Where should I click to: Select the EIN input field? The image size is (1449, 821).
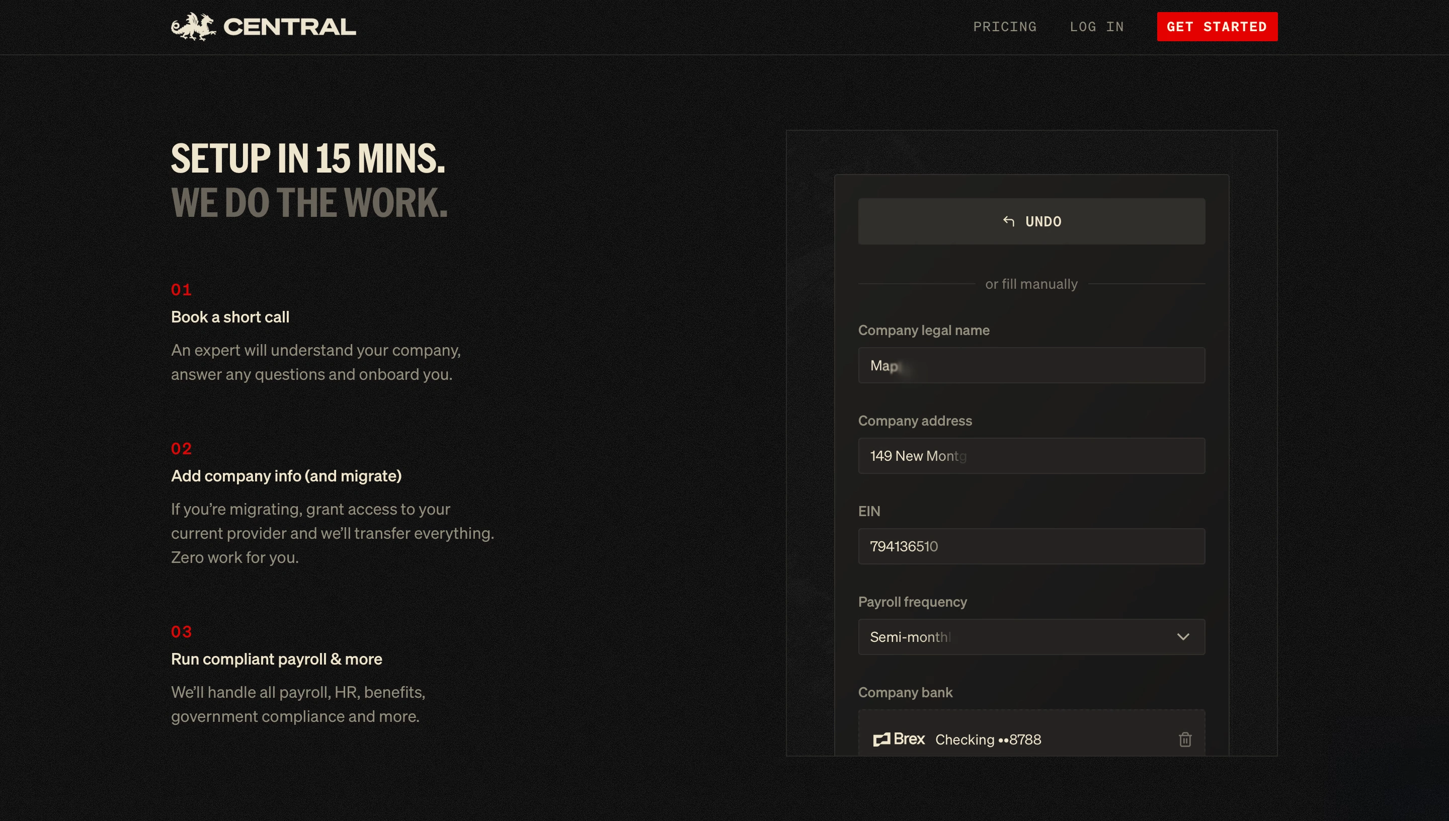coord(1031,546)
